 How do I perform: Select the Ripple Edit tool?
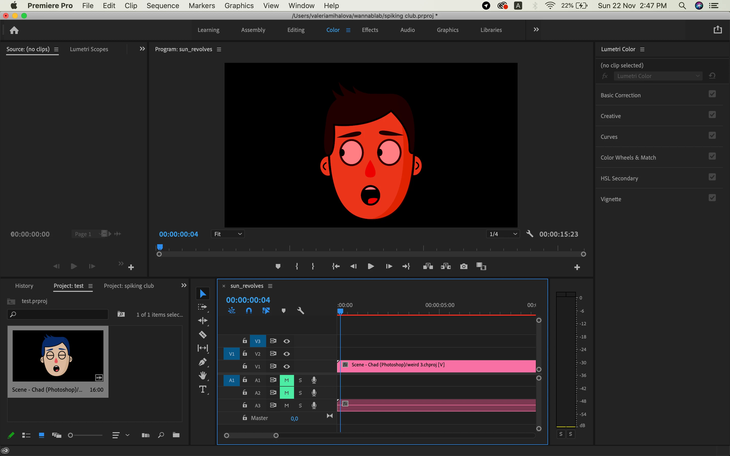[203, 320]
